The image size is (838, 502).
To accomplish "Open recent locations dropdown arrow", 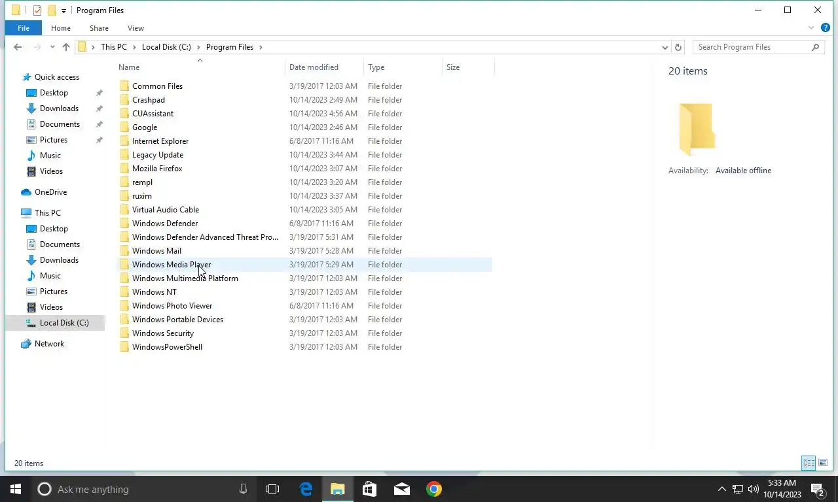I will tap(52, 47).
